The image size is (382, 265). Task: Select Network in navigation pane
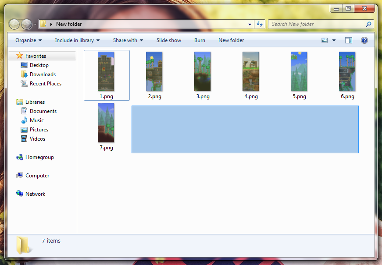[x=36, y=194]
